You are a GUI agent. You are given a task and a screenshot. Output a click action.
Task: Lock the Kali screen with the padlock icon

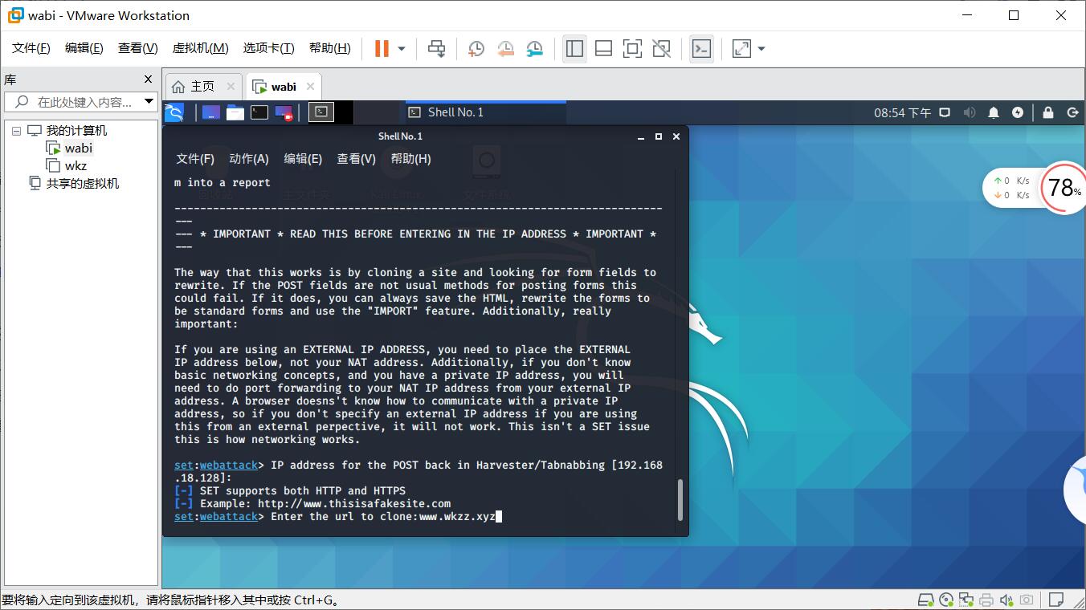click(x=1047, y=112)
